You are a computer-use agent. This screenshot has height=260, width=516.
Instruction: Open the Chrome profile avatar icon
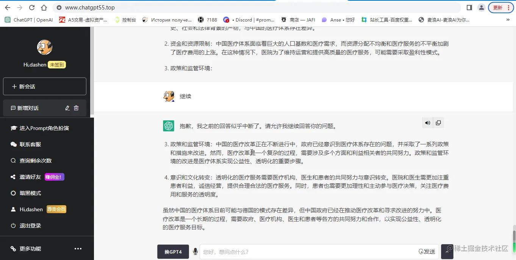tap(481, 8)
